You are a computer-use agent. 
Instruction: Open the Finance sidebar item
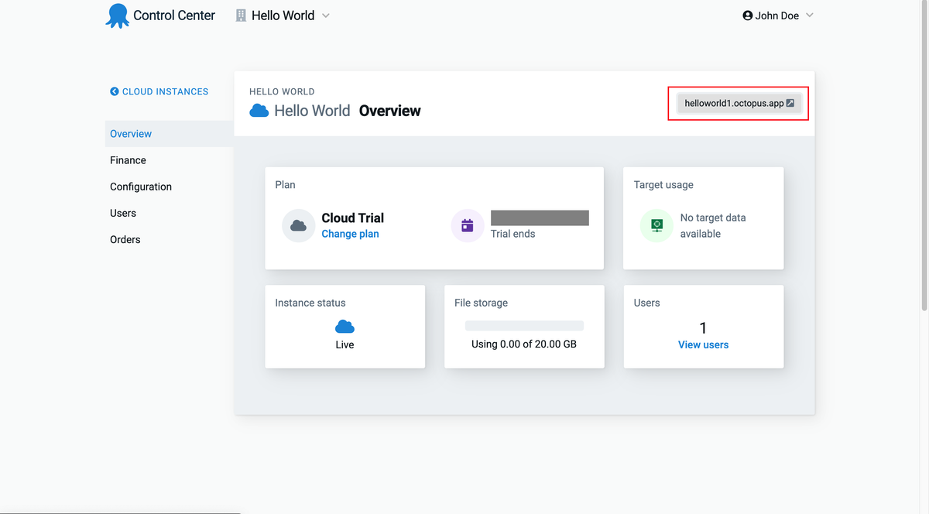click(128, 160)
